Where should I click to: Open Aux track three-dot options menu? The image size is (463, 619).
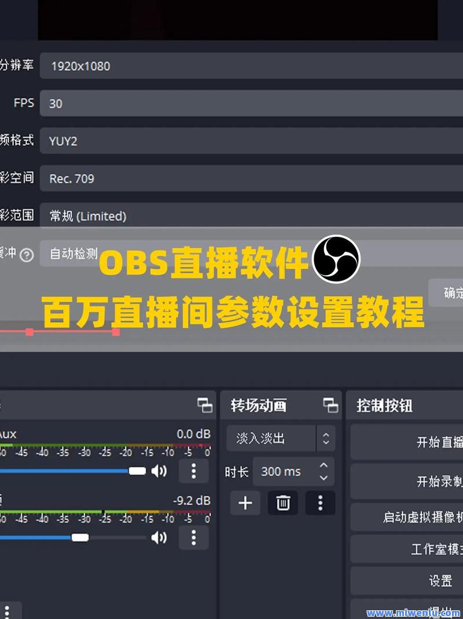[193, 471]
